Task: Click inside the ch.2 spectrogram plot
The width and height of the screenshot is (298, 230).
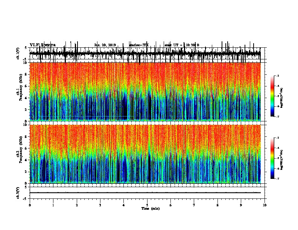Action: (x=145, y=154)
